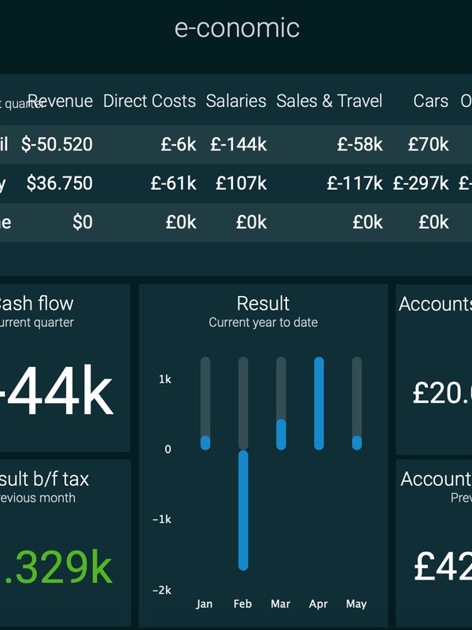This screenshot has height=630, width=472.
Task: Open the Cash flow current quarter widget
Action: [65, 367]
